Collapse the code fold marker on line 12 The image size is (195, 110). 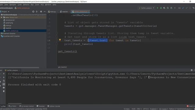pyautogui.click(x=57, y=33)
